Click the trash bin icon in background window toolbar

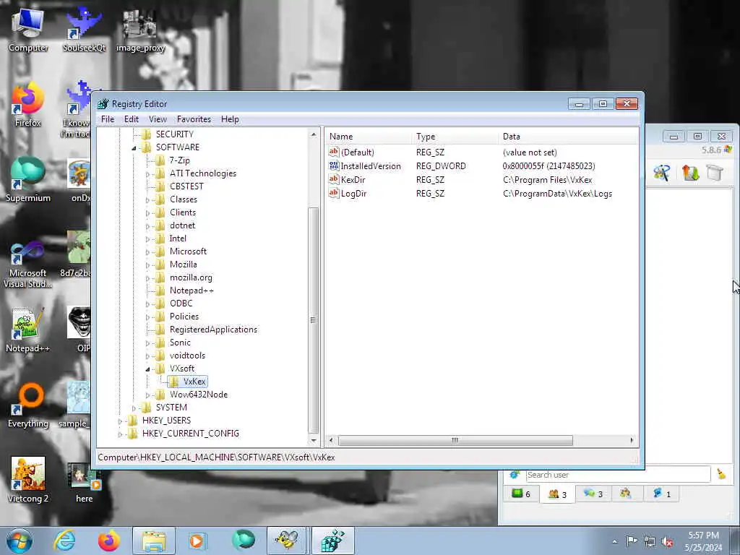click(715, 173)
